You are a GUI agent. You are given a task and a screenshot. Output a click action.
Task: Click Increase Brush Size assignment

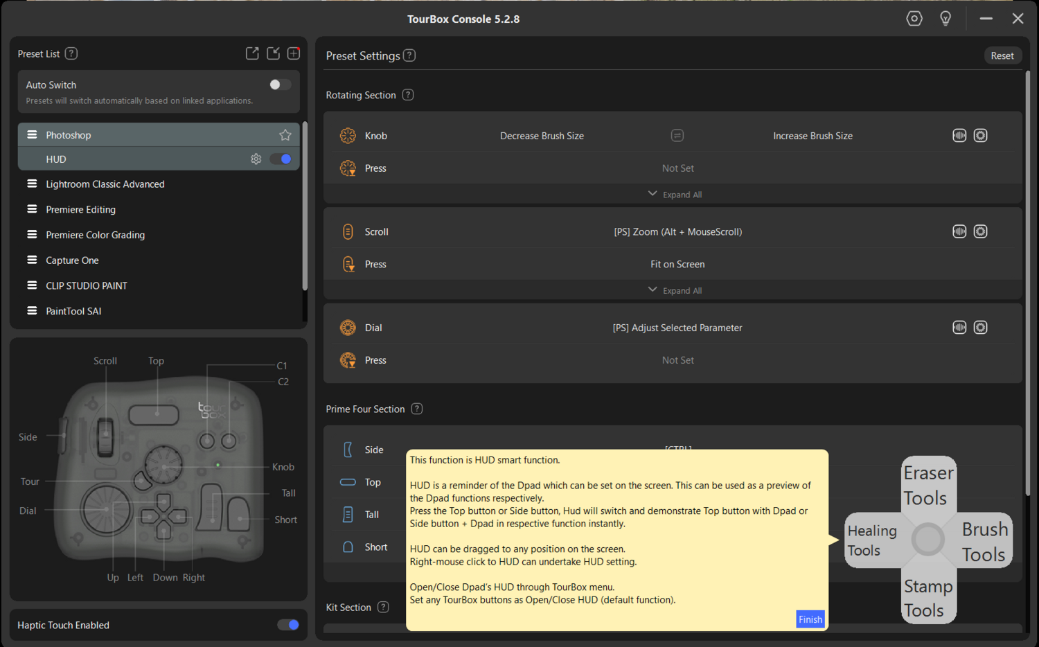[x=812, y=136]
